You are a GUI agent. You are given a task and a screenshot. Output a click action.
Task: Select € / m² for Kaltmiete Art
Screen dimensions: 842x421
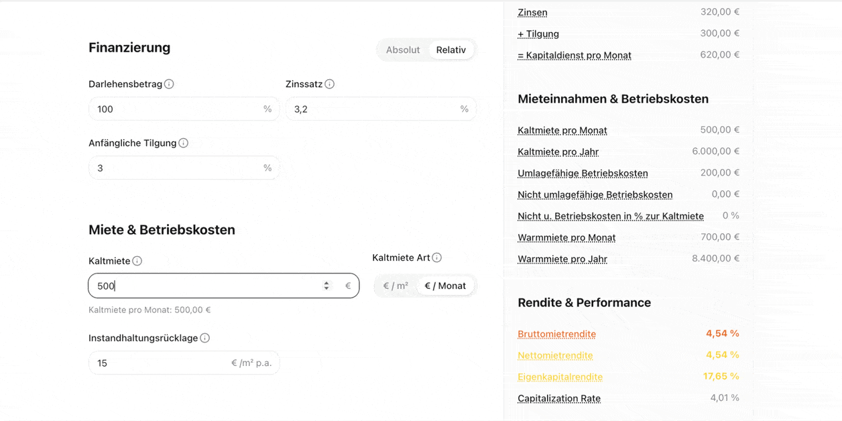coord(396,285)
